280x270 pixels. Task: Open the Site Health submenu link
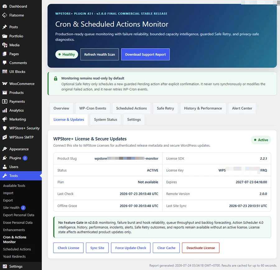pyautogui.click(x=11, y=208)
